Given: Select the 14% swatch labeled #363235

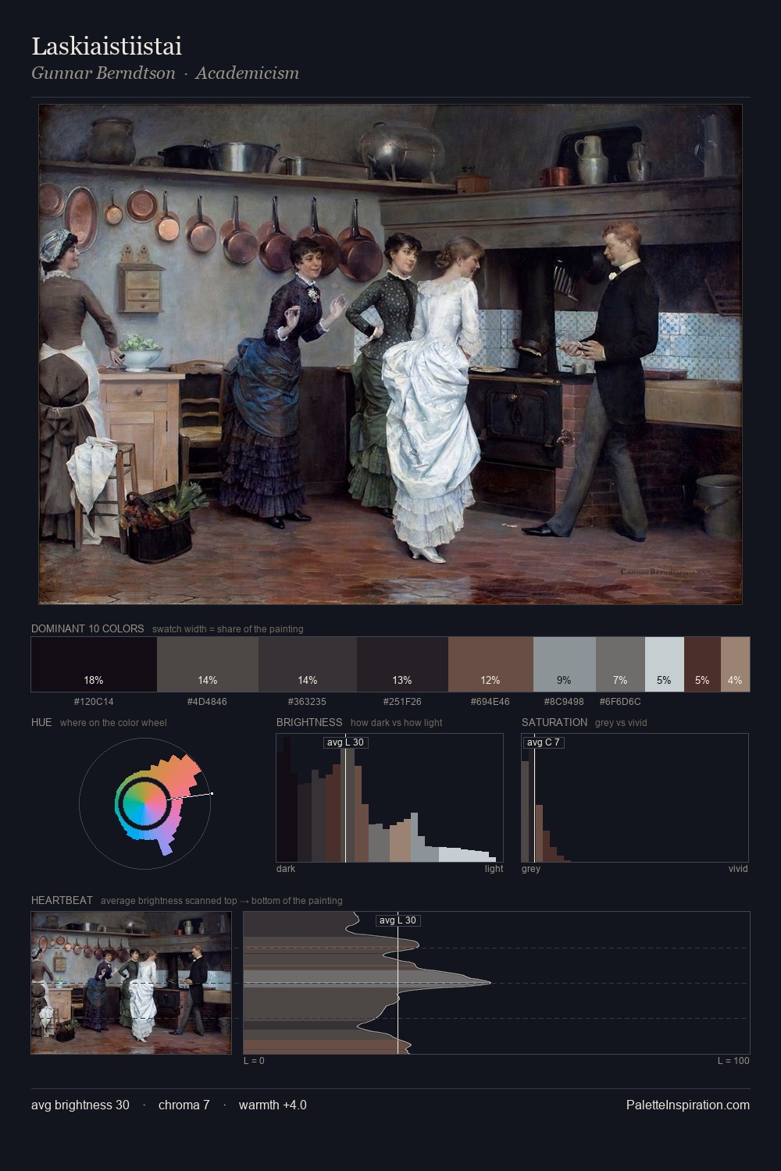Looking at the screenshot, I should point(308,664).
